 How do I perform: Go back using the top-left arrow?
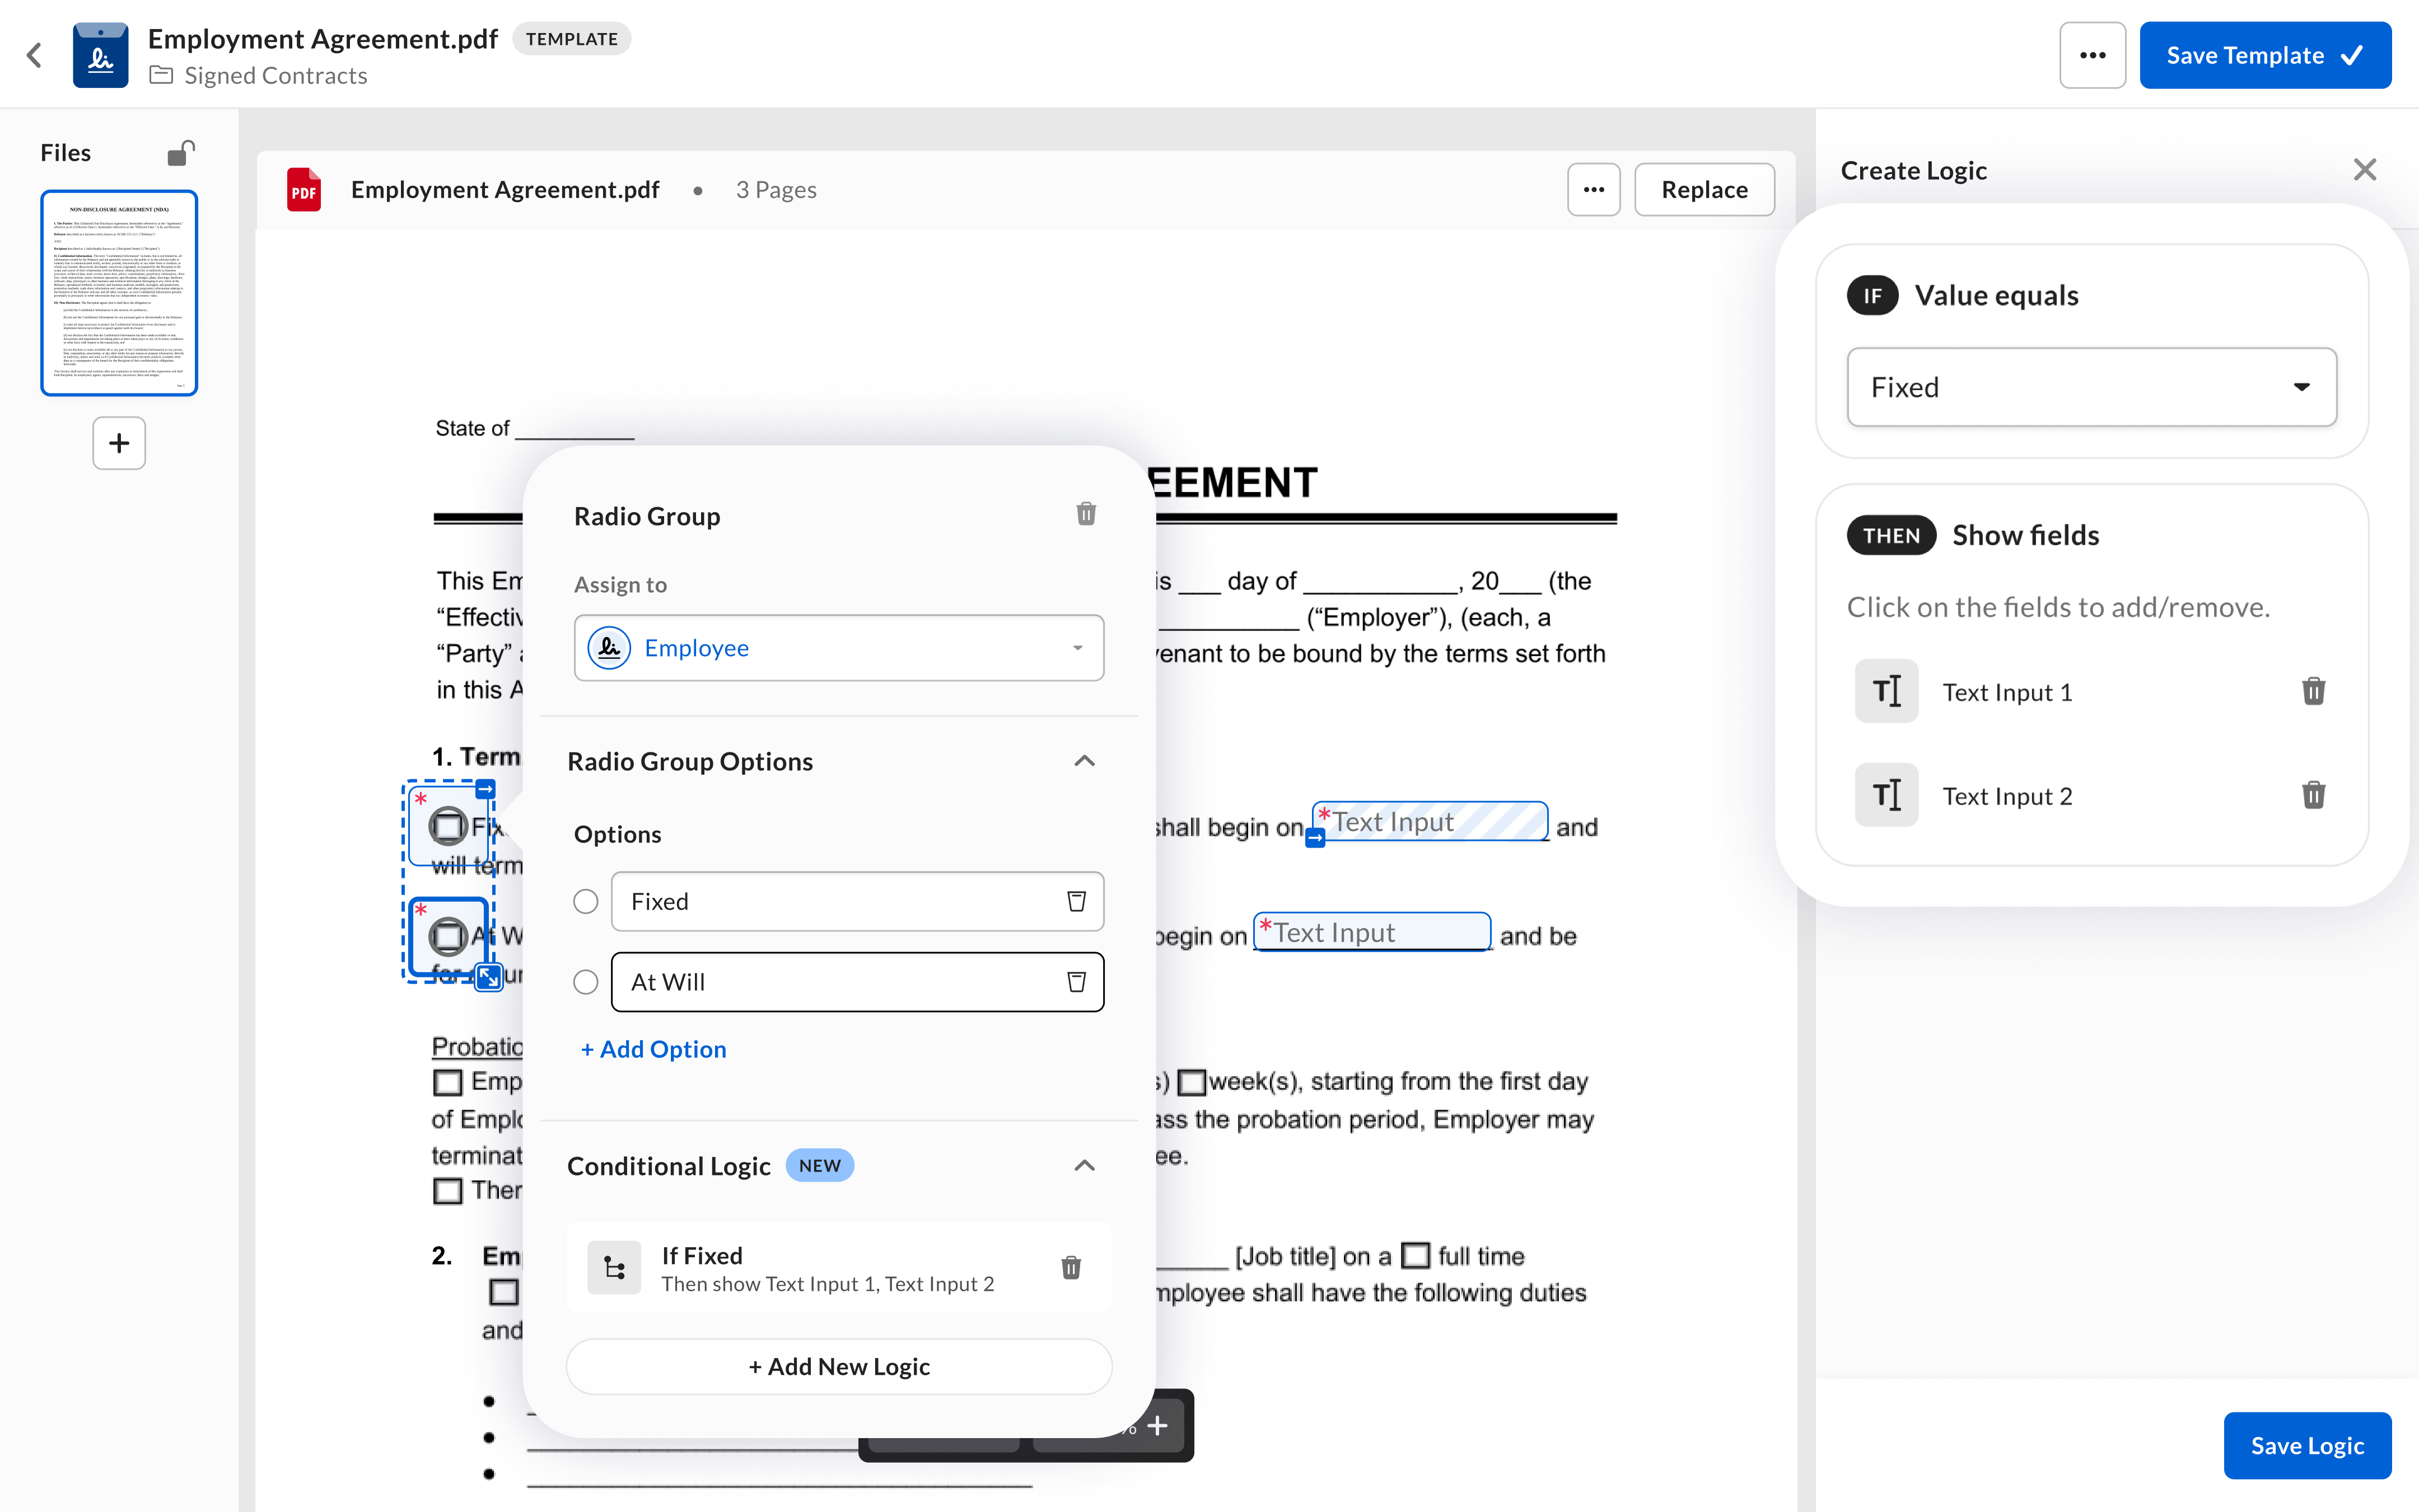34,55
